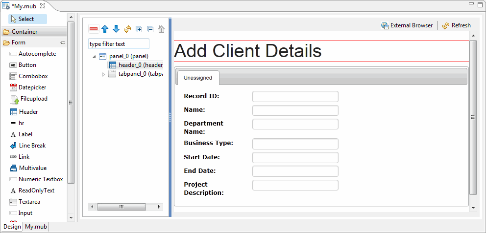Select tabpanel_0 in the outline tree

click(136, 74)
